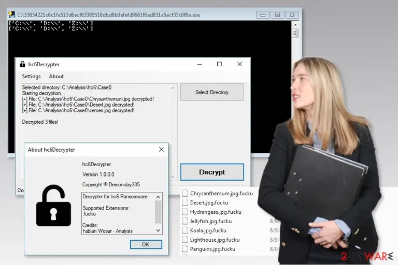
Task: Click the About description scrollbar thumb
Action: (x=158, y=212)
